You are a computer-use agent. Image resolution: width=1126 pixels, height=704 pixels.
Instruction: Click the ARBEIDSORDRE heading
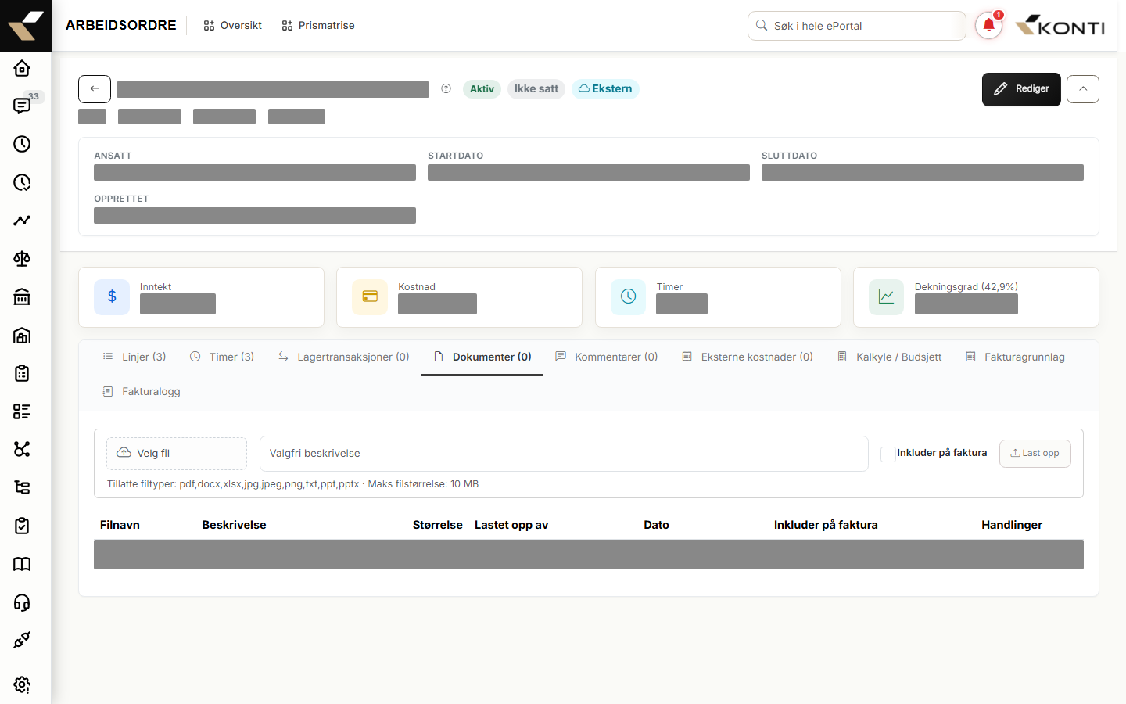[121, 26]
